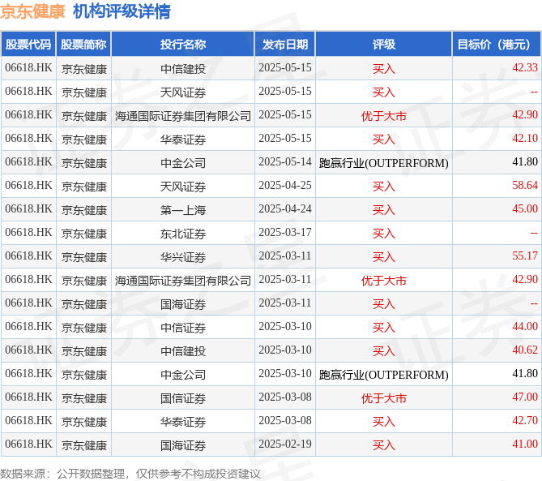The image size is (542, 481).
Task: Click target price 42.33
Action: (525, 67)
